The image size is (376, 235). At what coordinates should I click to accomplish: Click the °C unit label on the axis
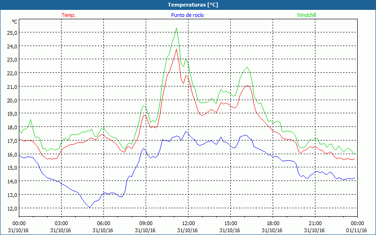pyautogui.click(x=15, y=22)
